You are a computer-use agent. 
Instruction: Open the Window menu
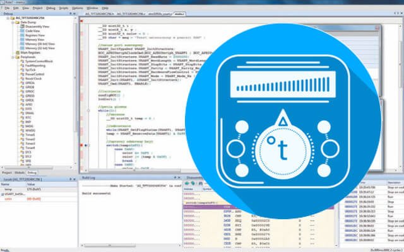click(x=92, y=8)
